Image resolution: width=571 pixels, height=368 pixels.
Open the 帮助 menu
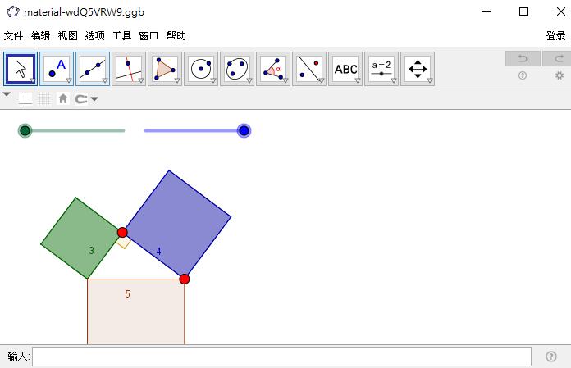[176, 35]
